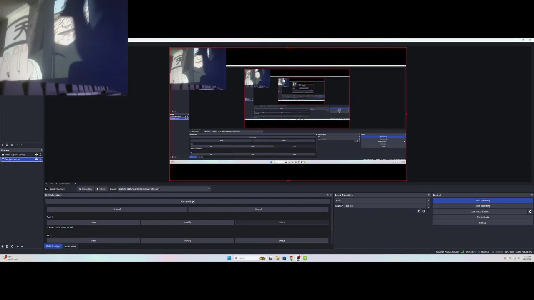Move source up in Sources toolbar
This screenshot has height=300, width=534.
point(18,246)
